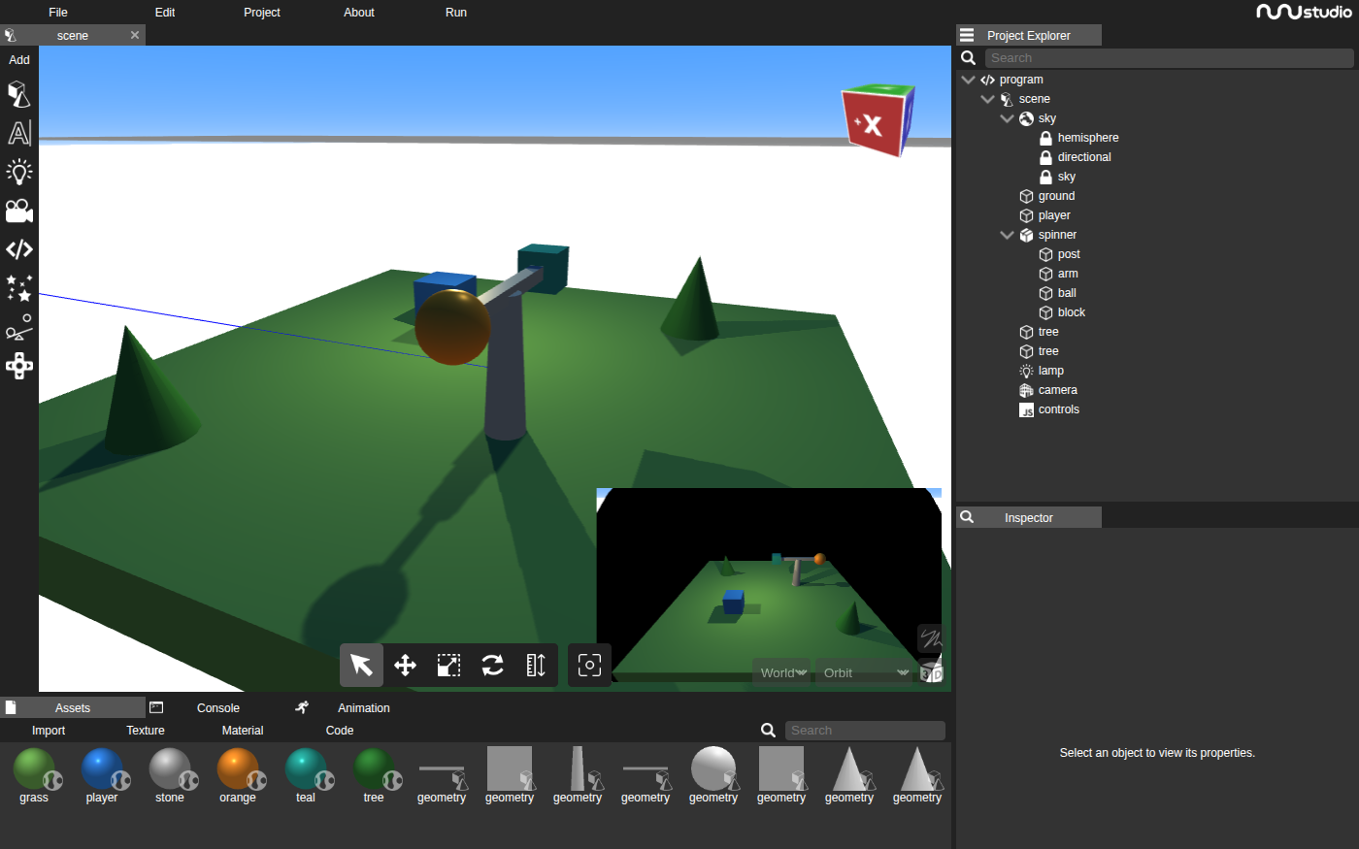Image resolution: width=1359 pixels, height=849 pixels.
Task: Click the lock icon beside hemisphere
Action: click(1045, 138)
